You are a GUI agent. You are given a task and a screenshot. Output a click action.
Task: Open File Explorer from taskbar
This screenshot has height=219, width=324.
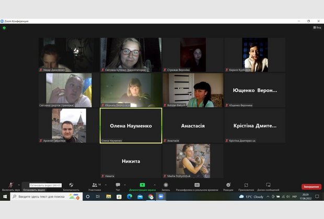pyautogui.click(x=109, y=197)
